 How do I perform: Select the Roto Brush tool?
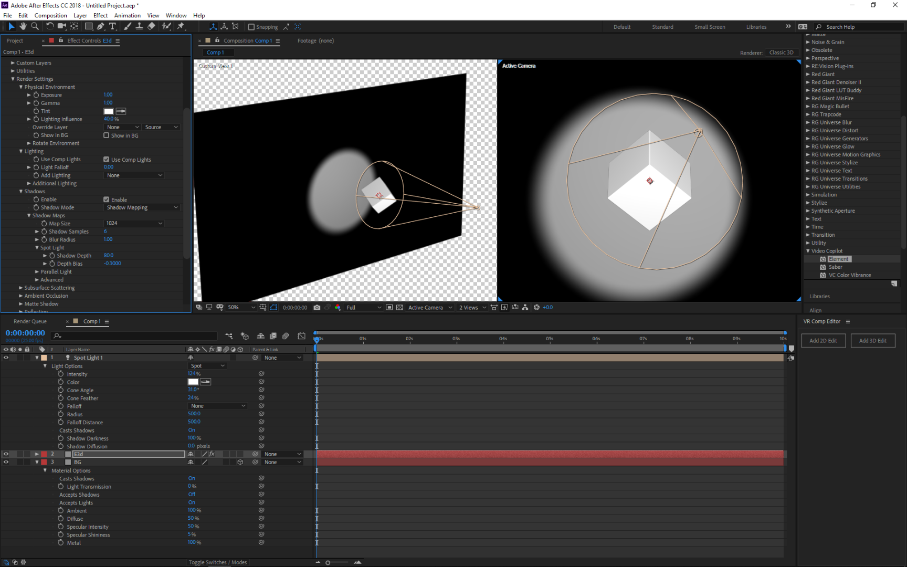click(x=166, y=26)
